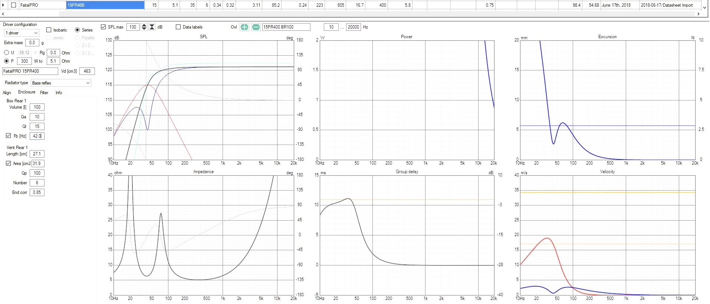Select the U voltage radio button
The image size is (710, 304).
(x=6, y=53)
